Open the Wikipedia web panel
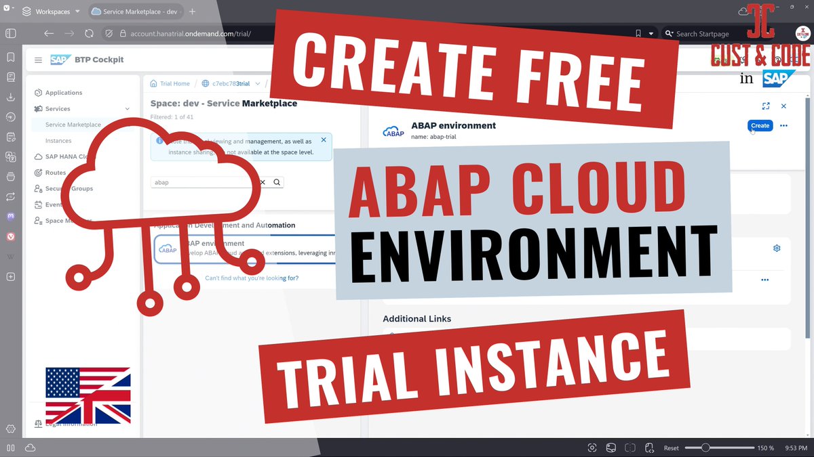This screenshot has width=814, height=457. pos(10,257)
